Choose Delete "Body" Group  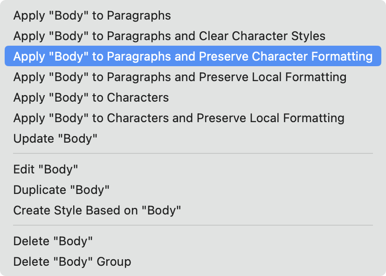(x=72, y=262)
